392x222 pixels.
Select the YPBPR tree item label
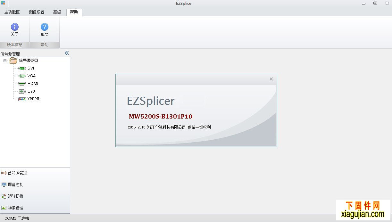pyautogui.click(x=33, y=99)
